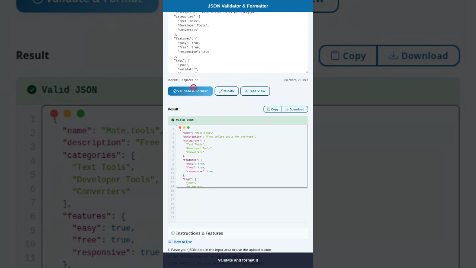Click '"easy": true' in the result output
This screenshot has width=476, height=268.
195,164
